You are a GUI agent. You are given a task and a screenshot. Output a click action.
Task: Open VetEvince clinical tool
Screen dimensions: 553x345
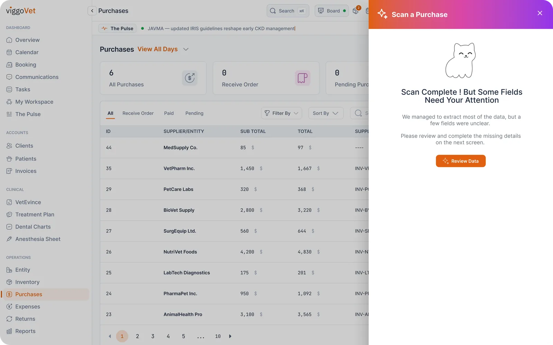pyautogui.click(x=24, y=203)
